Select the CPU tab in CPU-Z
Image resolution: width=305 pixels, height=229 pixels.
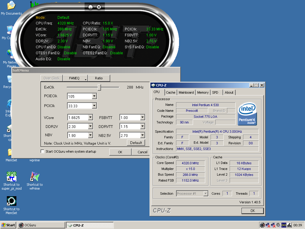tap(158, 92)
